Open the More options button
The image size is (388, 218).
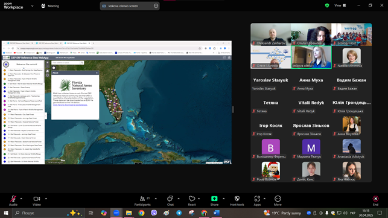point(278,200)
